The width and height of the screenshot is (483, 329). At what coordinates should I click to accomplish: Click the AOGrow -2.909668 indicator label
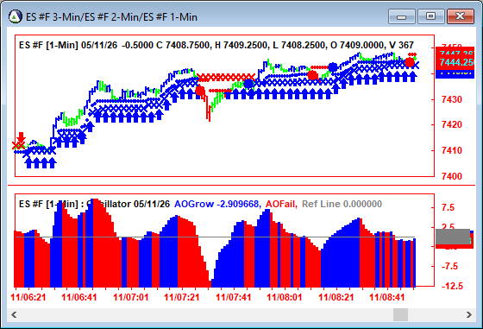[x=217, y=204]
